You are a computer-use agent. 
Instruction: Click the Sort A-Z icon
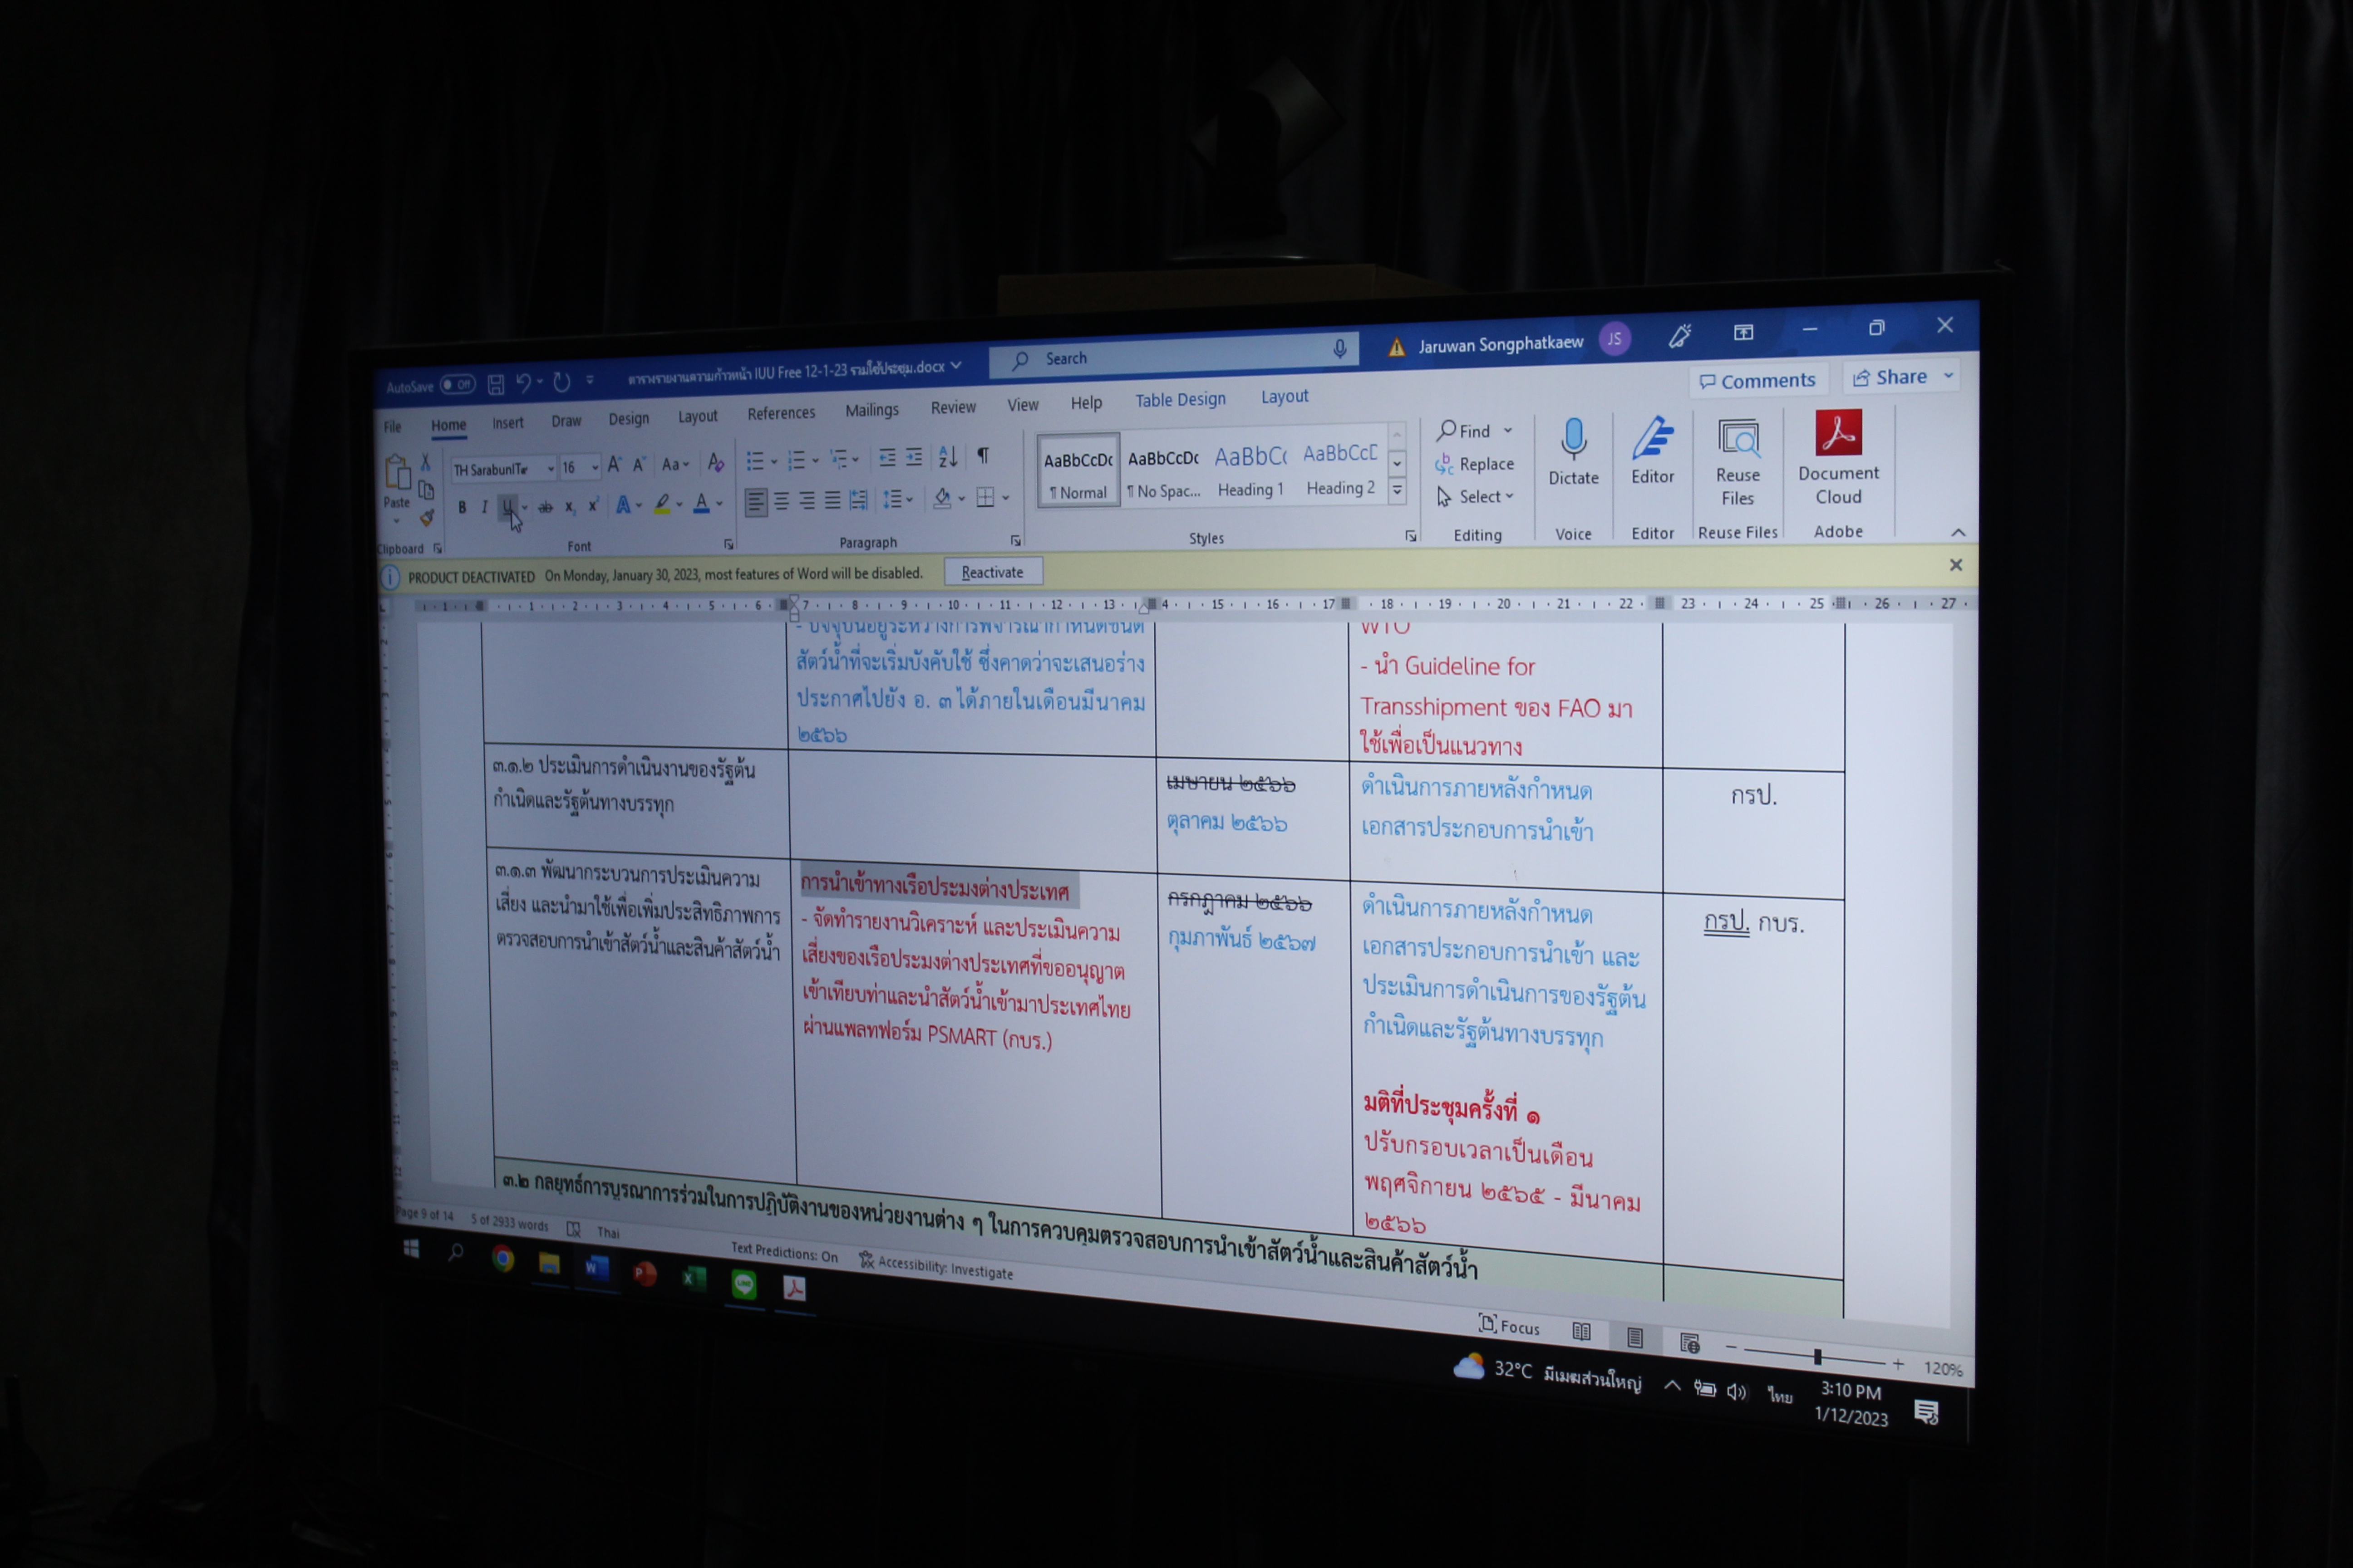pos(947,458)
